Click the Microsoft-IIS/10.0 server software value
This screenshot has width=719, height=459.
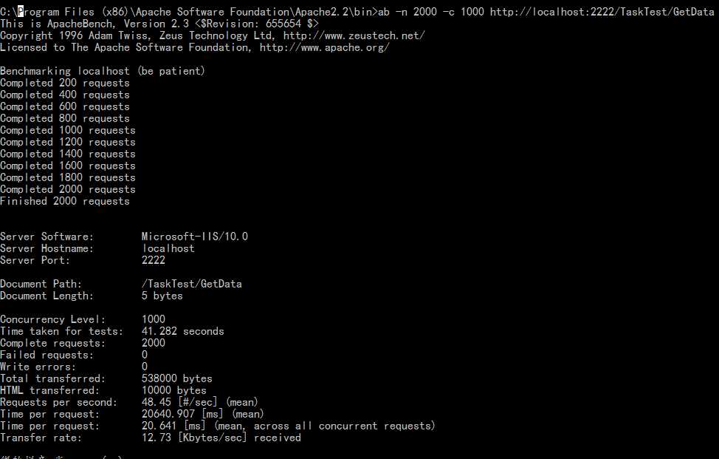pyautogui.click(x=195, y=237)
